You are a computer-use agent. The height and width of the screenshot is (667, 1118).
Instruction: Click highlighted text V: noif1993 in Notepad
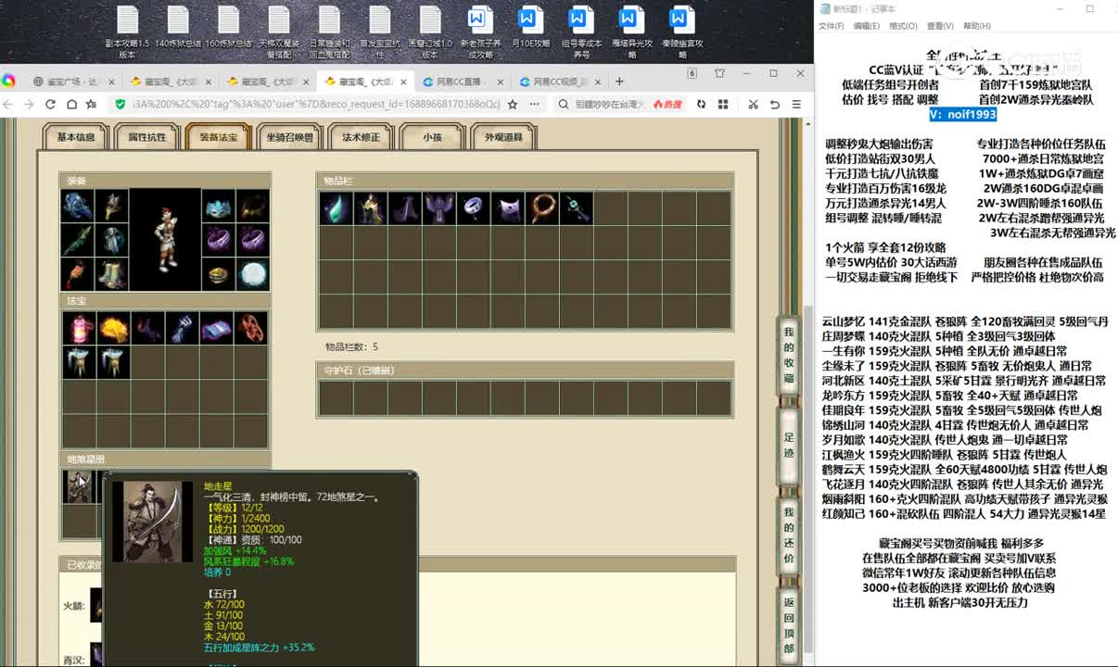coord(963,114)
